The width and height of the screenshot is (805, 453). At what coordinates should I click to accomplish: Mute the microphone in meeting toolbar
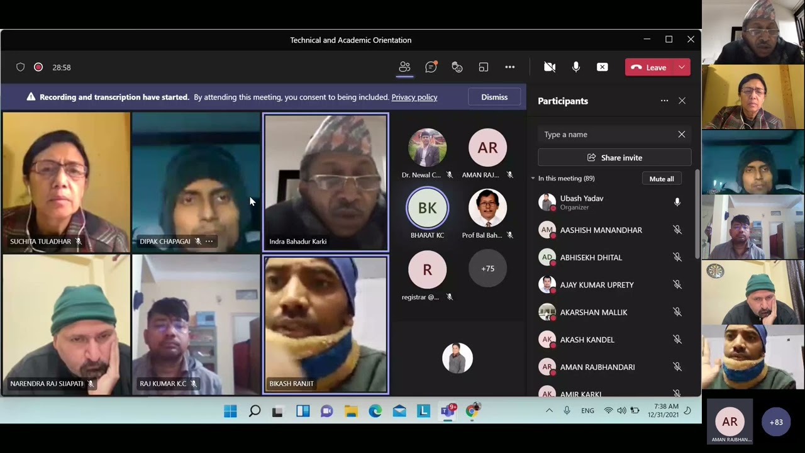576,67
